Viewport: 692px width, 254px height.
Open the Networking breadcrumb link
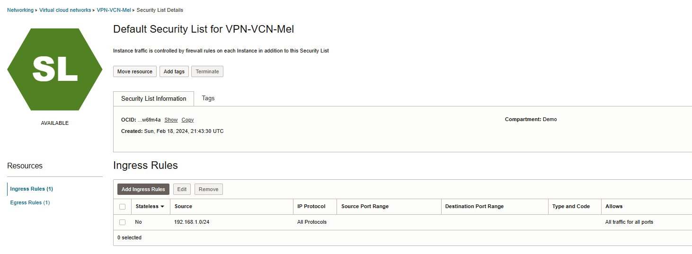point(20,10)
